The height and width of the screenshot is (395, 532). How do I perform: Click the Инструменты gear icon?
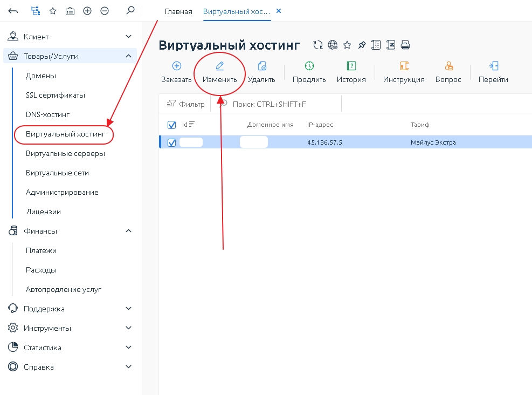coord(13,328)
